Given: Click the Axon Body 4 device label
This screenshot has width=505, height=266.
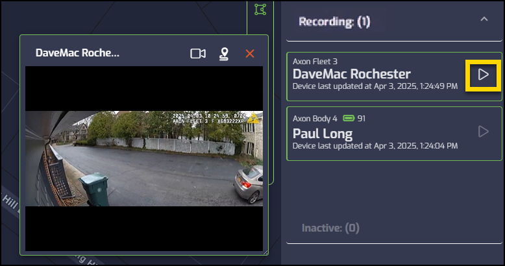Looking at the screenshot, I should (315, 119).
